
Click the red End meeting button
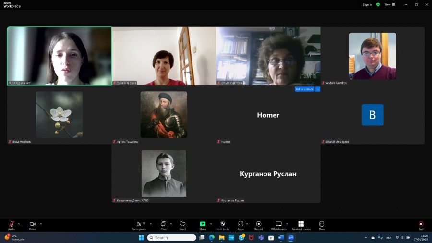(x=421, y=225)
